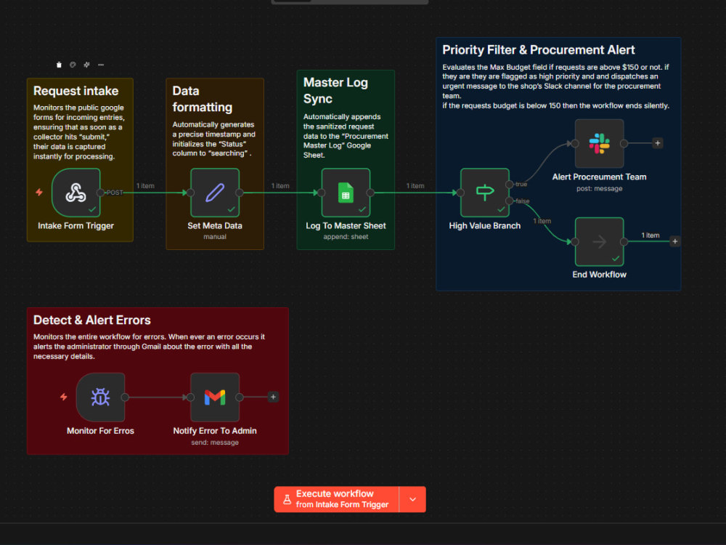This screenshot has height=545, width=726.
Task: Click the High Value Branch label
Action: [485, 226]
